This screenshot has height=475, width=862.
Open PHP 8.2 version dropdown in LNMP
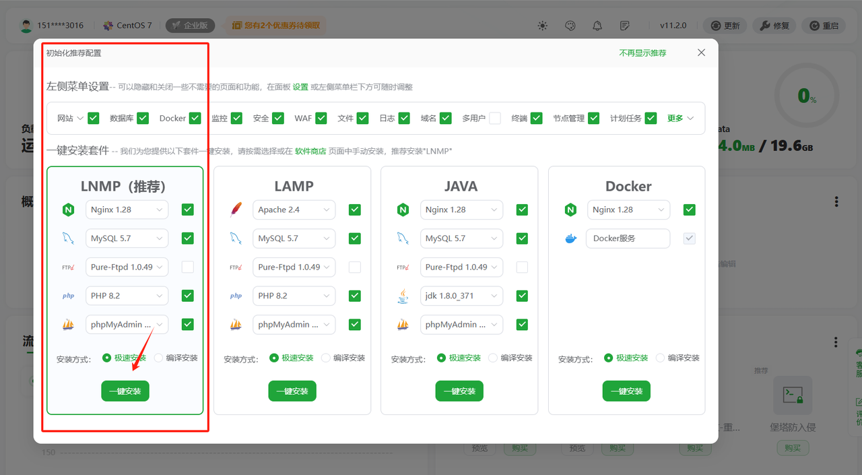127,296
